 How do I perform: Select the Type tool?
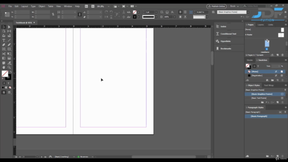click(4, 40)
